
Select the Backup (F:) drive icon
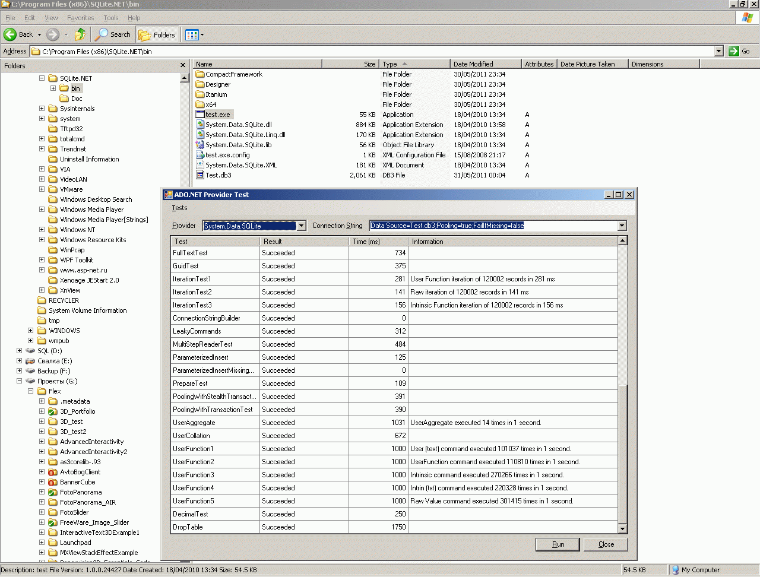(30, 371)
